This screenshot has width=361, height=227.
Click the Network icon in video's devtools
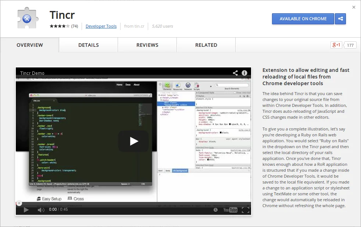188,86
